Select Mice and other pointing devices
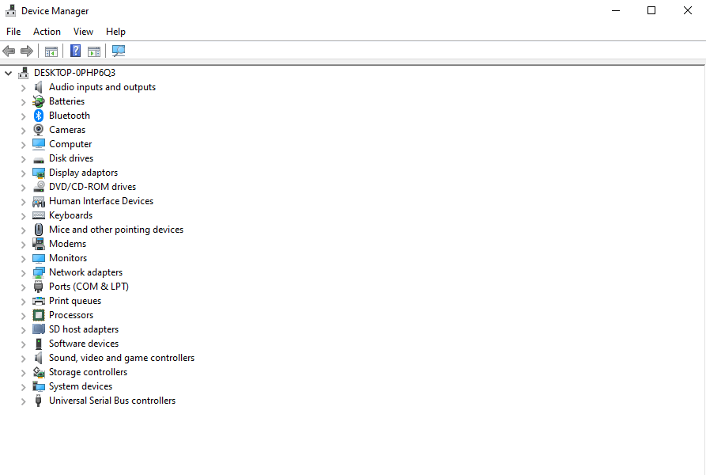This screenshot has height=475, width=706. coord(116,230)
